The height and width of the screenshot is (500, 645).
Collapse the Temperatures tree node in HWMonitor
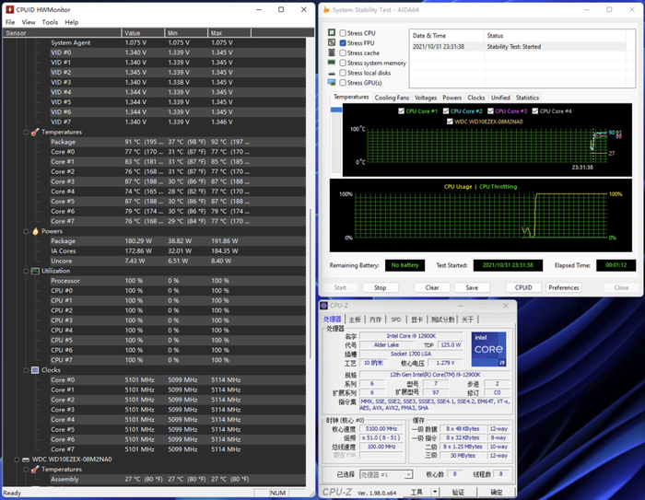click(25, 133)
